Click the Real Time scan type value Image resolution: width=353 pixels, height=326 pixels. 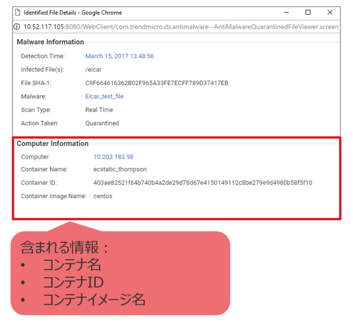pos(99,110)
